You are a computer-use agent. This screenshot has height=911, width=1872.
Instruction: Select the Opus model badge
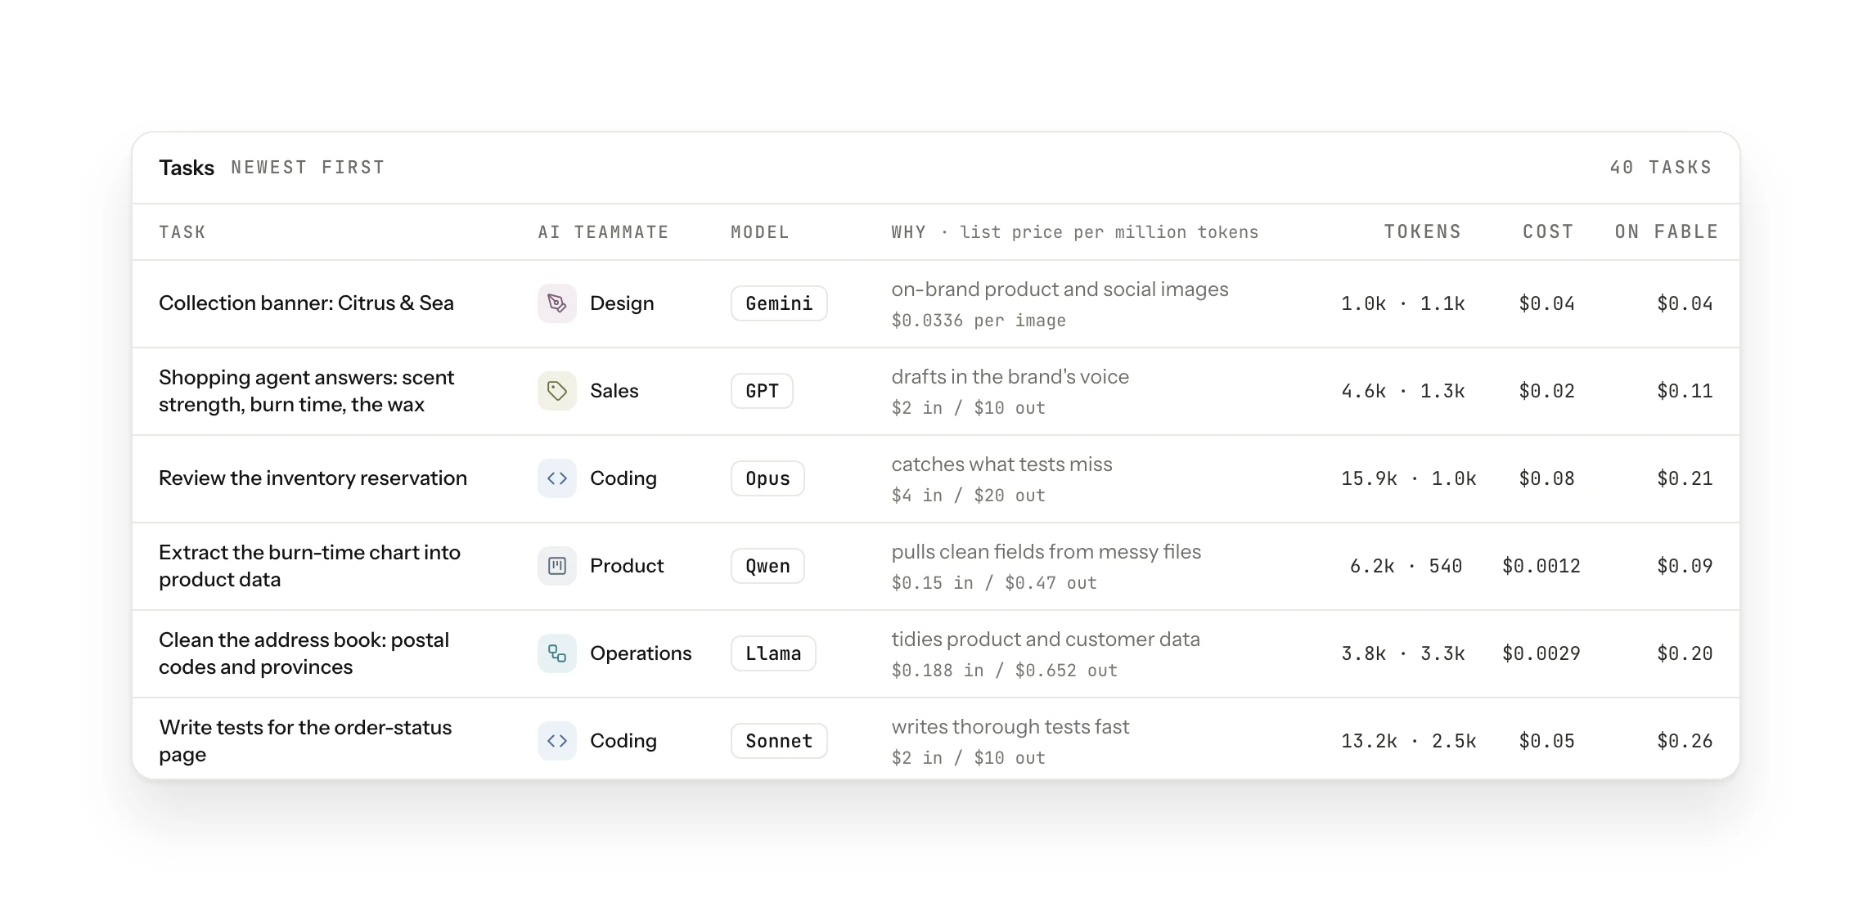pos(767,478)
